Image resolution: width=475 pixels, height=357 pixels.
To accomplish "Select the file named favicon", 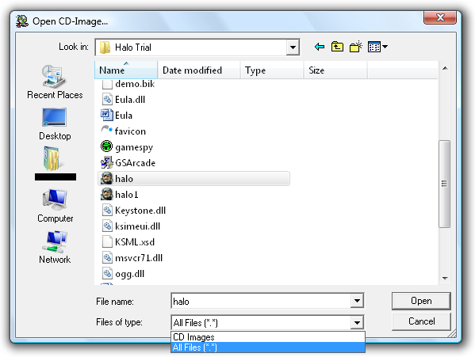I will tap(130, 131).
